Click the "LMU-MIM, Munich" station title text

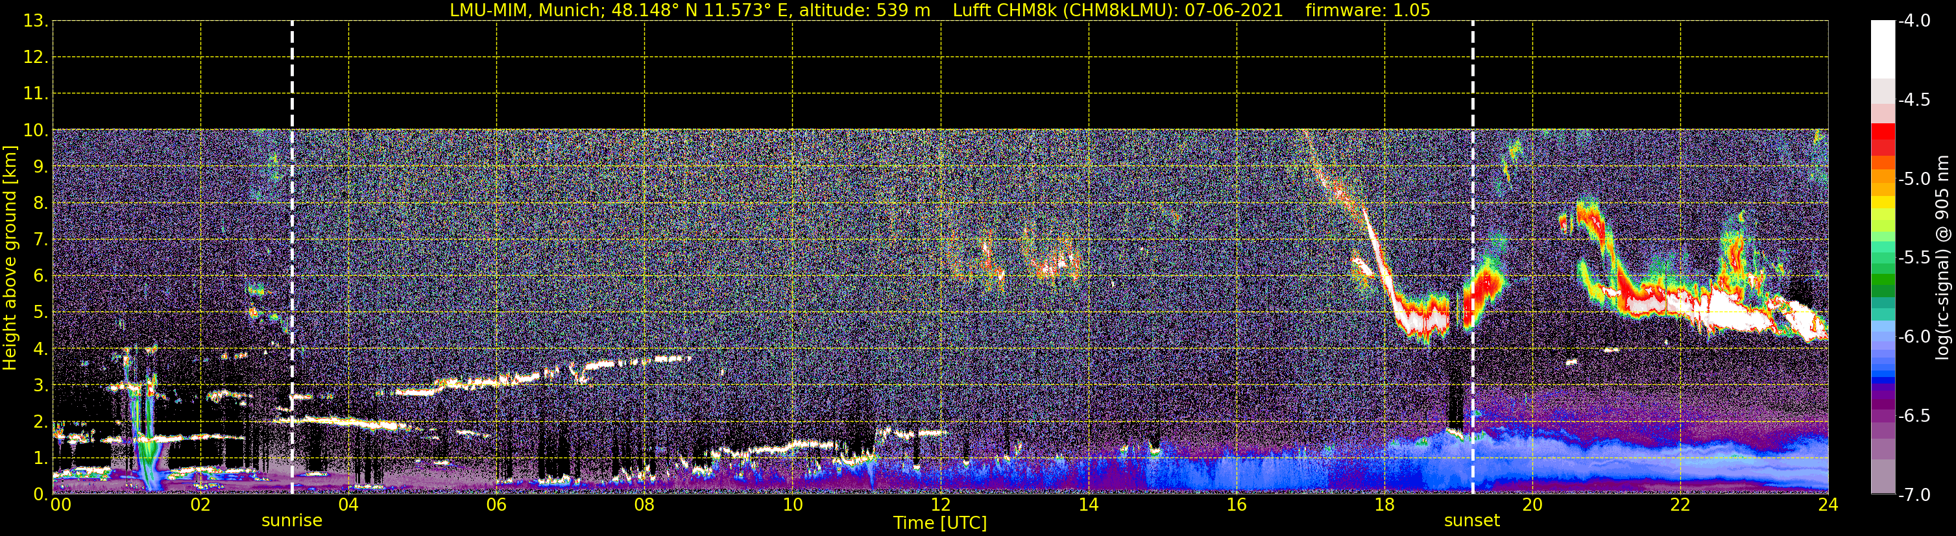tap(525, 10)
